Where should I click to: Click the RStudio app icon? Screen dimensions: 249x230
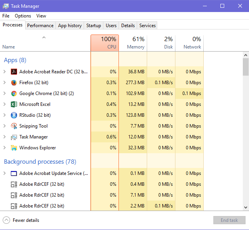coord(14,115)
